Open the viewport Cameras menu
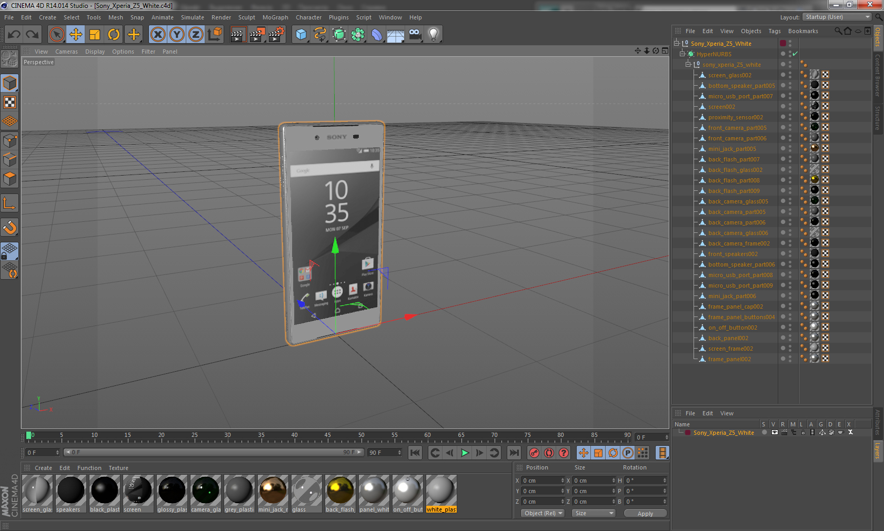This screenshot has height=531, width=884. click(66, 52)
